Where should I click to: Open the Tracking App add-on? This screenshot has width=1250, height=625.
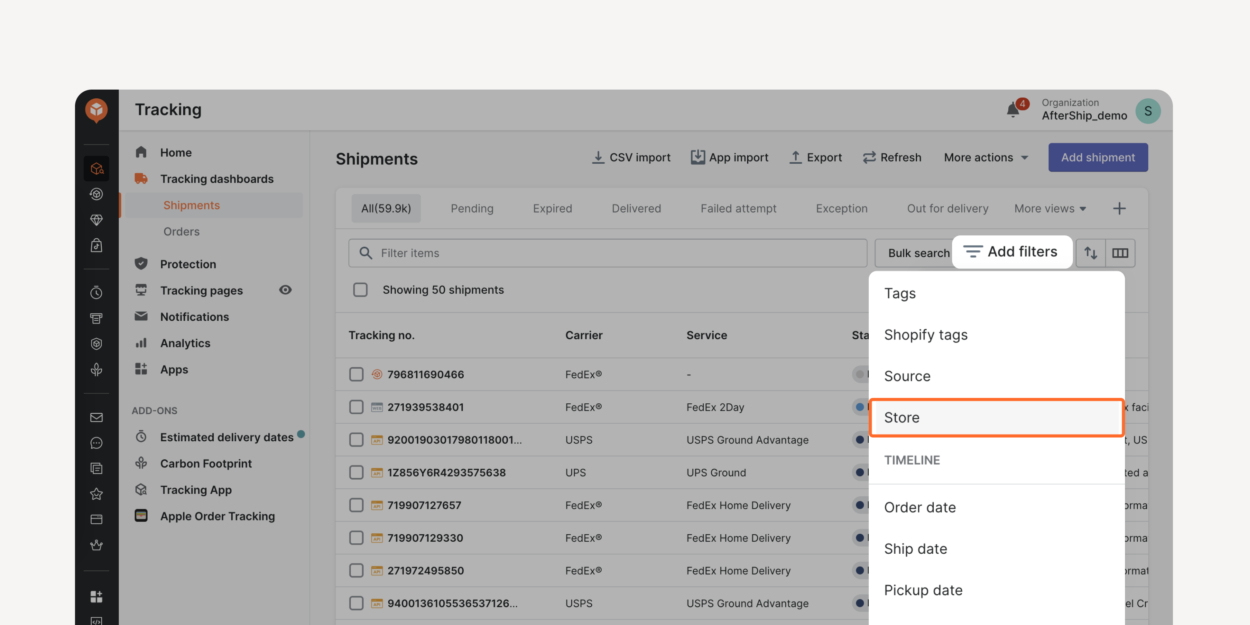click(x=195, y=490)
